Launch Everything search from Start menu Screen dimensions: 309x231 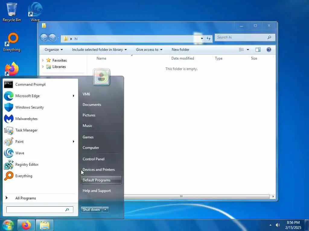click(40, 176)
